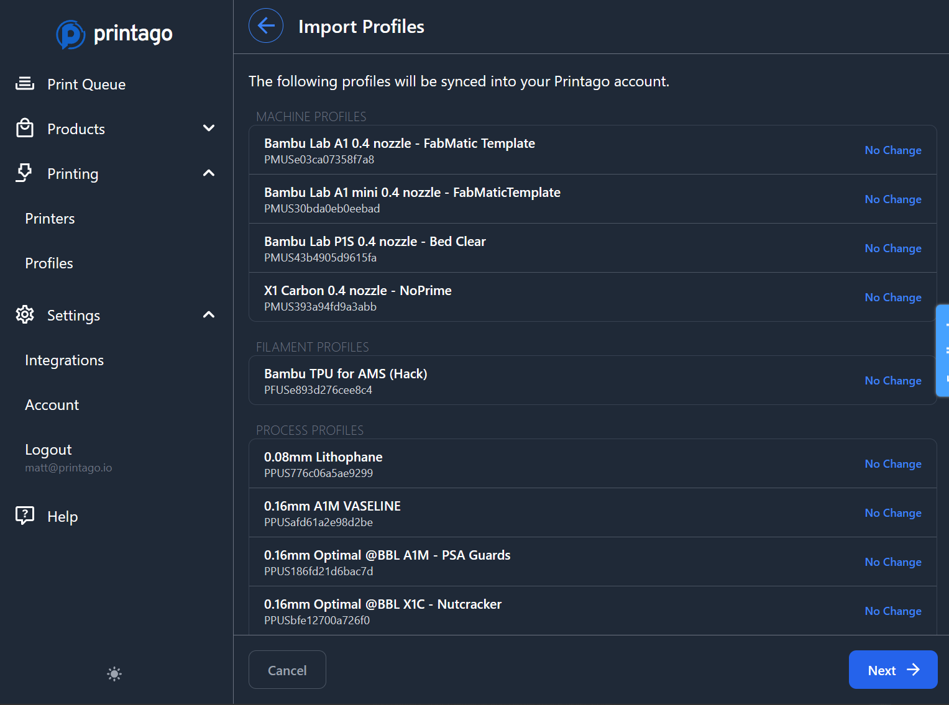
Task: Select the 0.16mm A1M VASELINE profile name
Action: point(332,506)
